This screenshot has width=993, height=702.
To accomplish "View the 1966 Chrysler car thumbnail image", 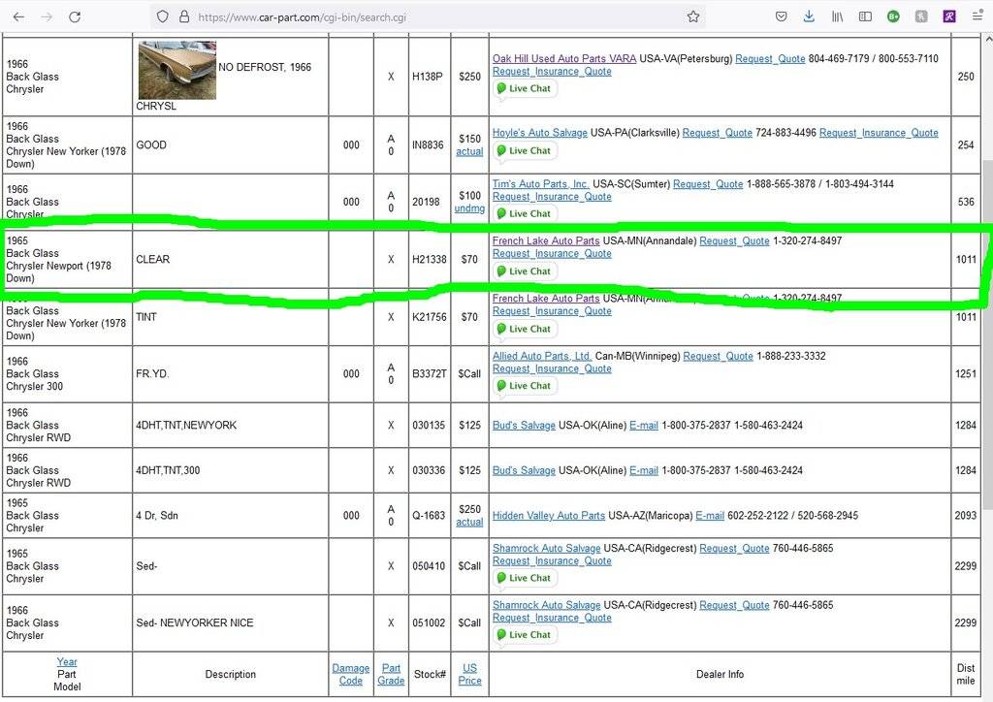I will 176,70.
